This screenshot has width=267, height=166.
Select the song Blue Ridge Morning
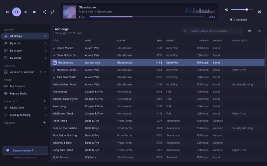pos(158,136)
